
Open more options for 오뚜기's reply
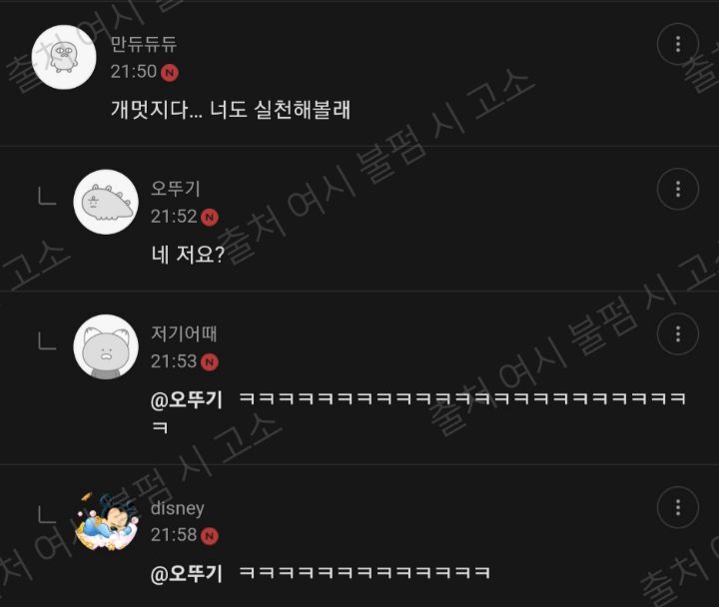click(678, 189)
